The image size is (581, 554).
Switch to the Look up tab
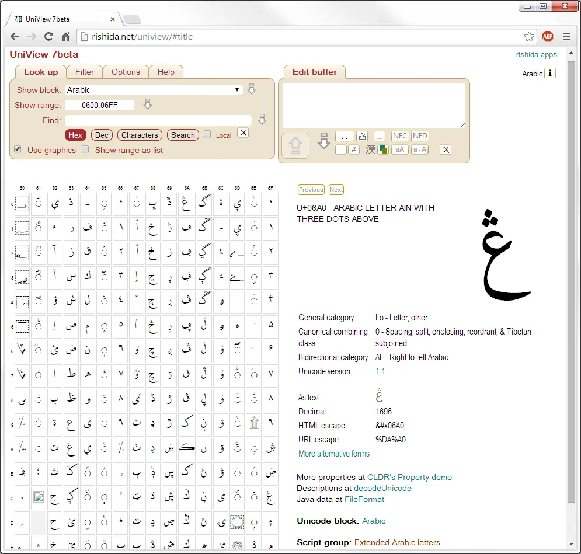coord(41,72)
